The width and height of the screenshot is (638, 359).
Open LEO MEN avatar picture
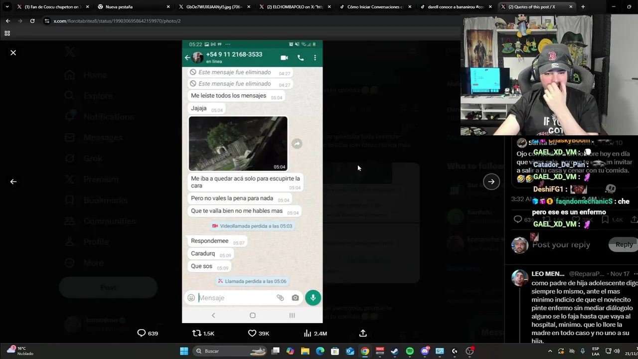tap(520, 278)
